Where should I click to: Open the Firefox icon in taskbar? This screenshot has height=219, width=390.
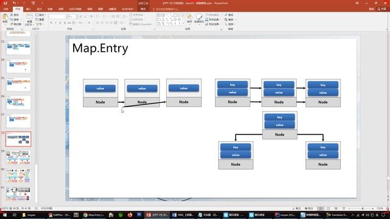[130, 215]
